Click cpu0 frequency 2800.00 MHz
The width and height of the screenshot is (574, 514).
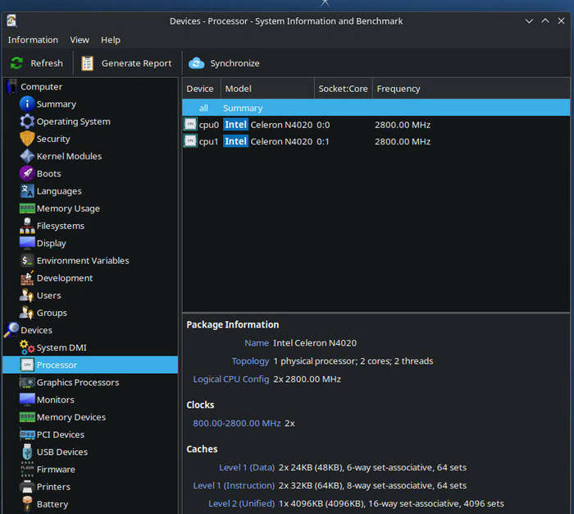point(403,125)
